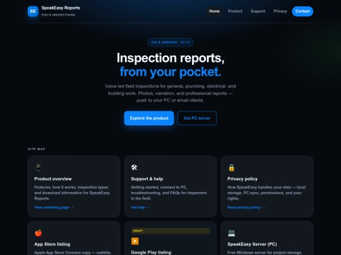The height and width of the screenshot is (255, 341).
Task: Click the tools icon in Support & help card
Action: point(134,167)
